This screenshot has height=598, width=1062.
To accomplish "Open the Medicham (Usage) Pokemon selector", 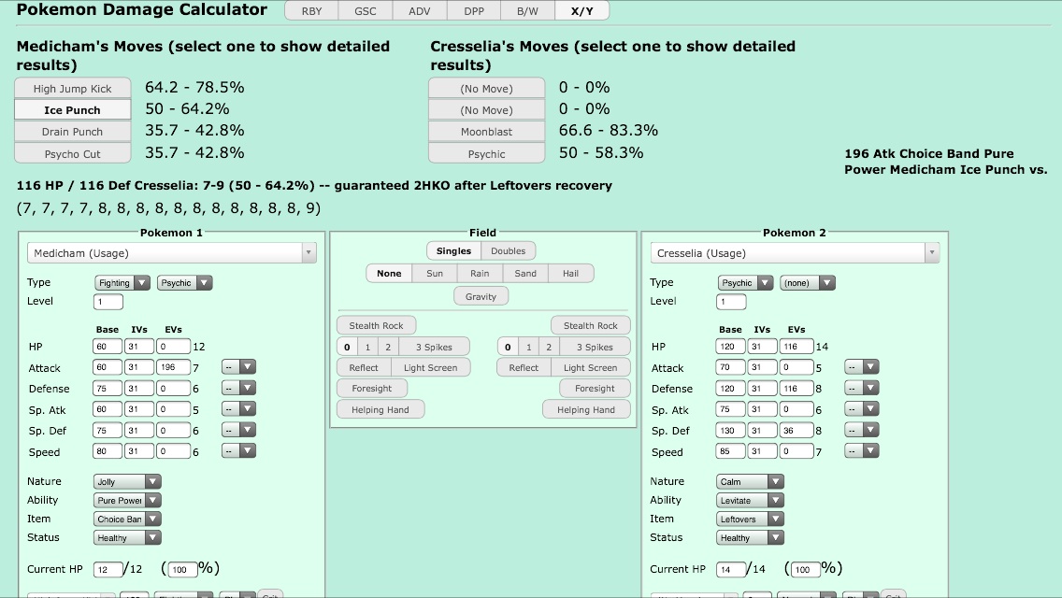I will (x=171, y=252).
